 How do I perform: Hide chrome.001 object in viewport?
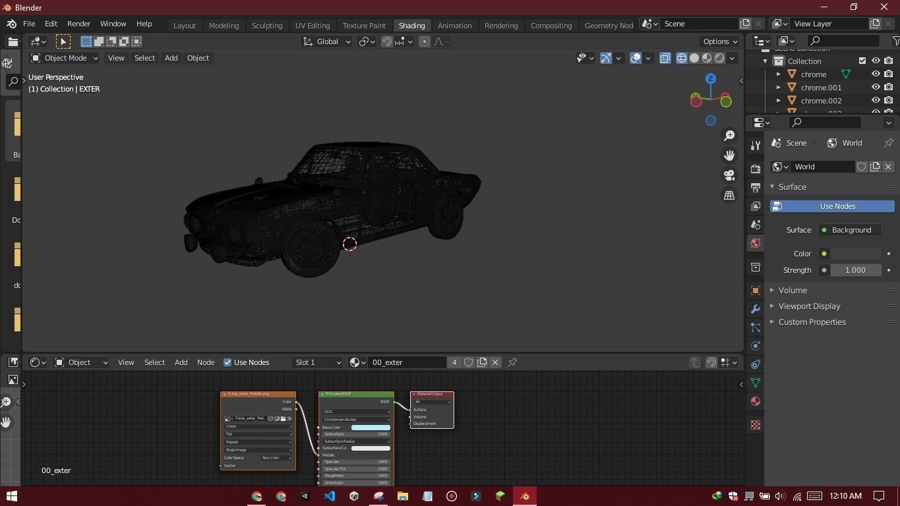click(876, 88)
